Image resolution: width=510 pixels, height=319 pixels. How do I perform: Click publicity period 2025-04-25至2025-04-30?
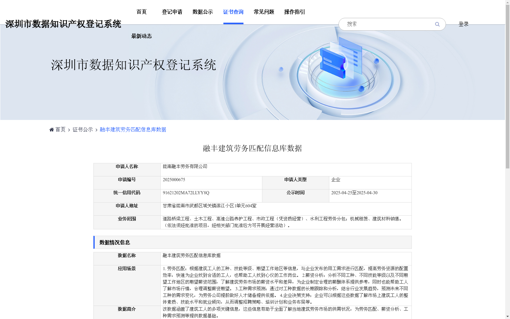pos(354,193)
